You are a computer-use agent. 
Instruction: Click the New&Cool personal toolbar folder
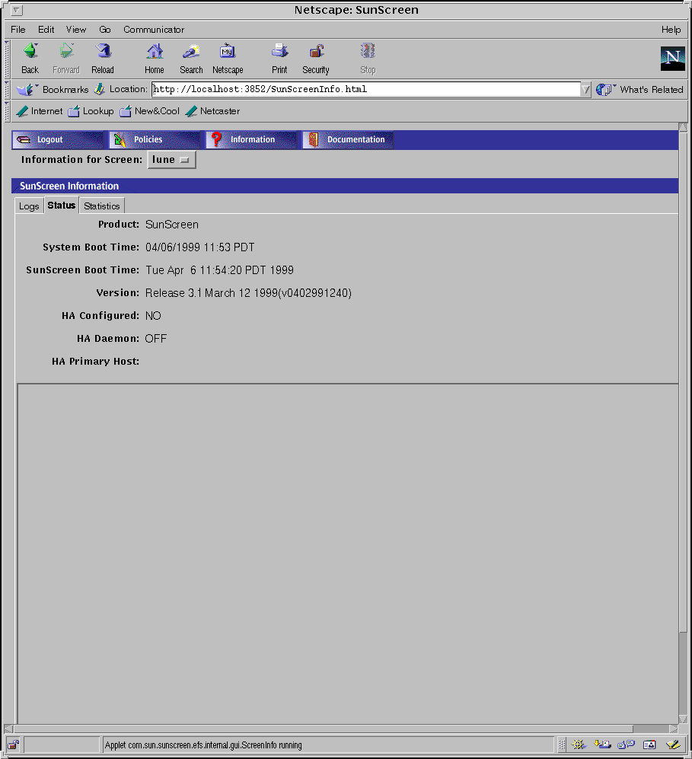click(x=149, y=111)
